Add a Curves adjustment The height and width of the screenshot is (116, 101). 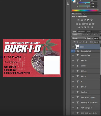click(x=85, y=20)
